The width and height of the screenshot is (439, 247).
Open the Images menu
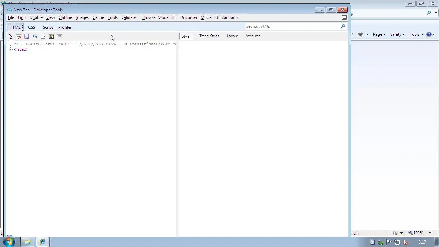(82, 17)
